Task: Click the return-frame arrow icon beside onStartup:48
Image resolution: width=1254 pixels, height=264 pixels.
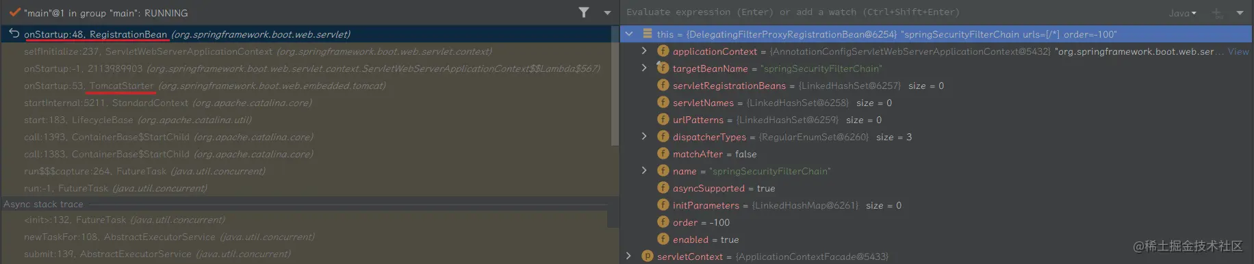Action: (x=14, y=34)
